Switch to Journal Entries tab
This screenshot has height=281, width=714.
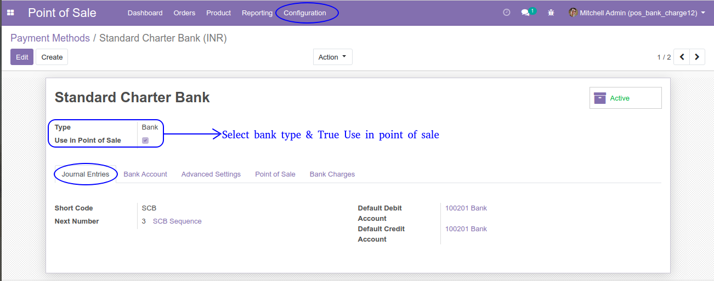(86, 174)
